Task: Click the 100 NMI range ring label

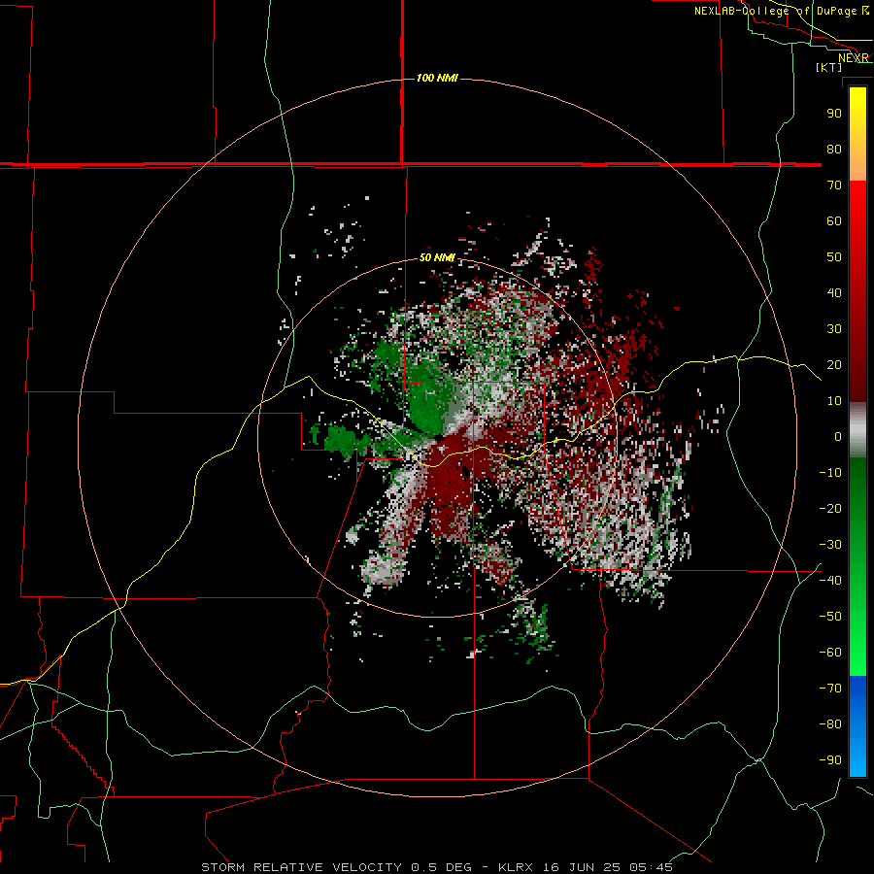Action: click(437, 78)
